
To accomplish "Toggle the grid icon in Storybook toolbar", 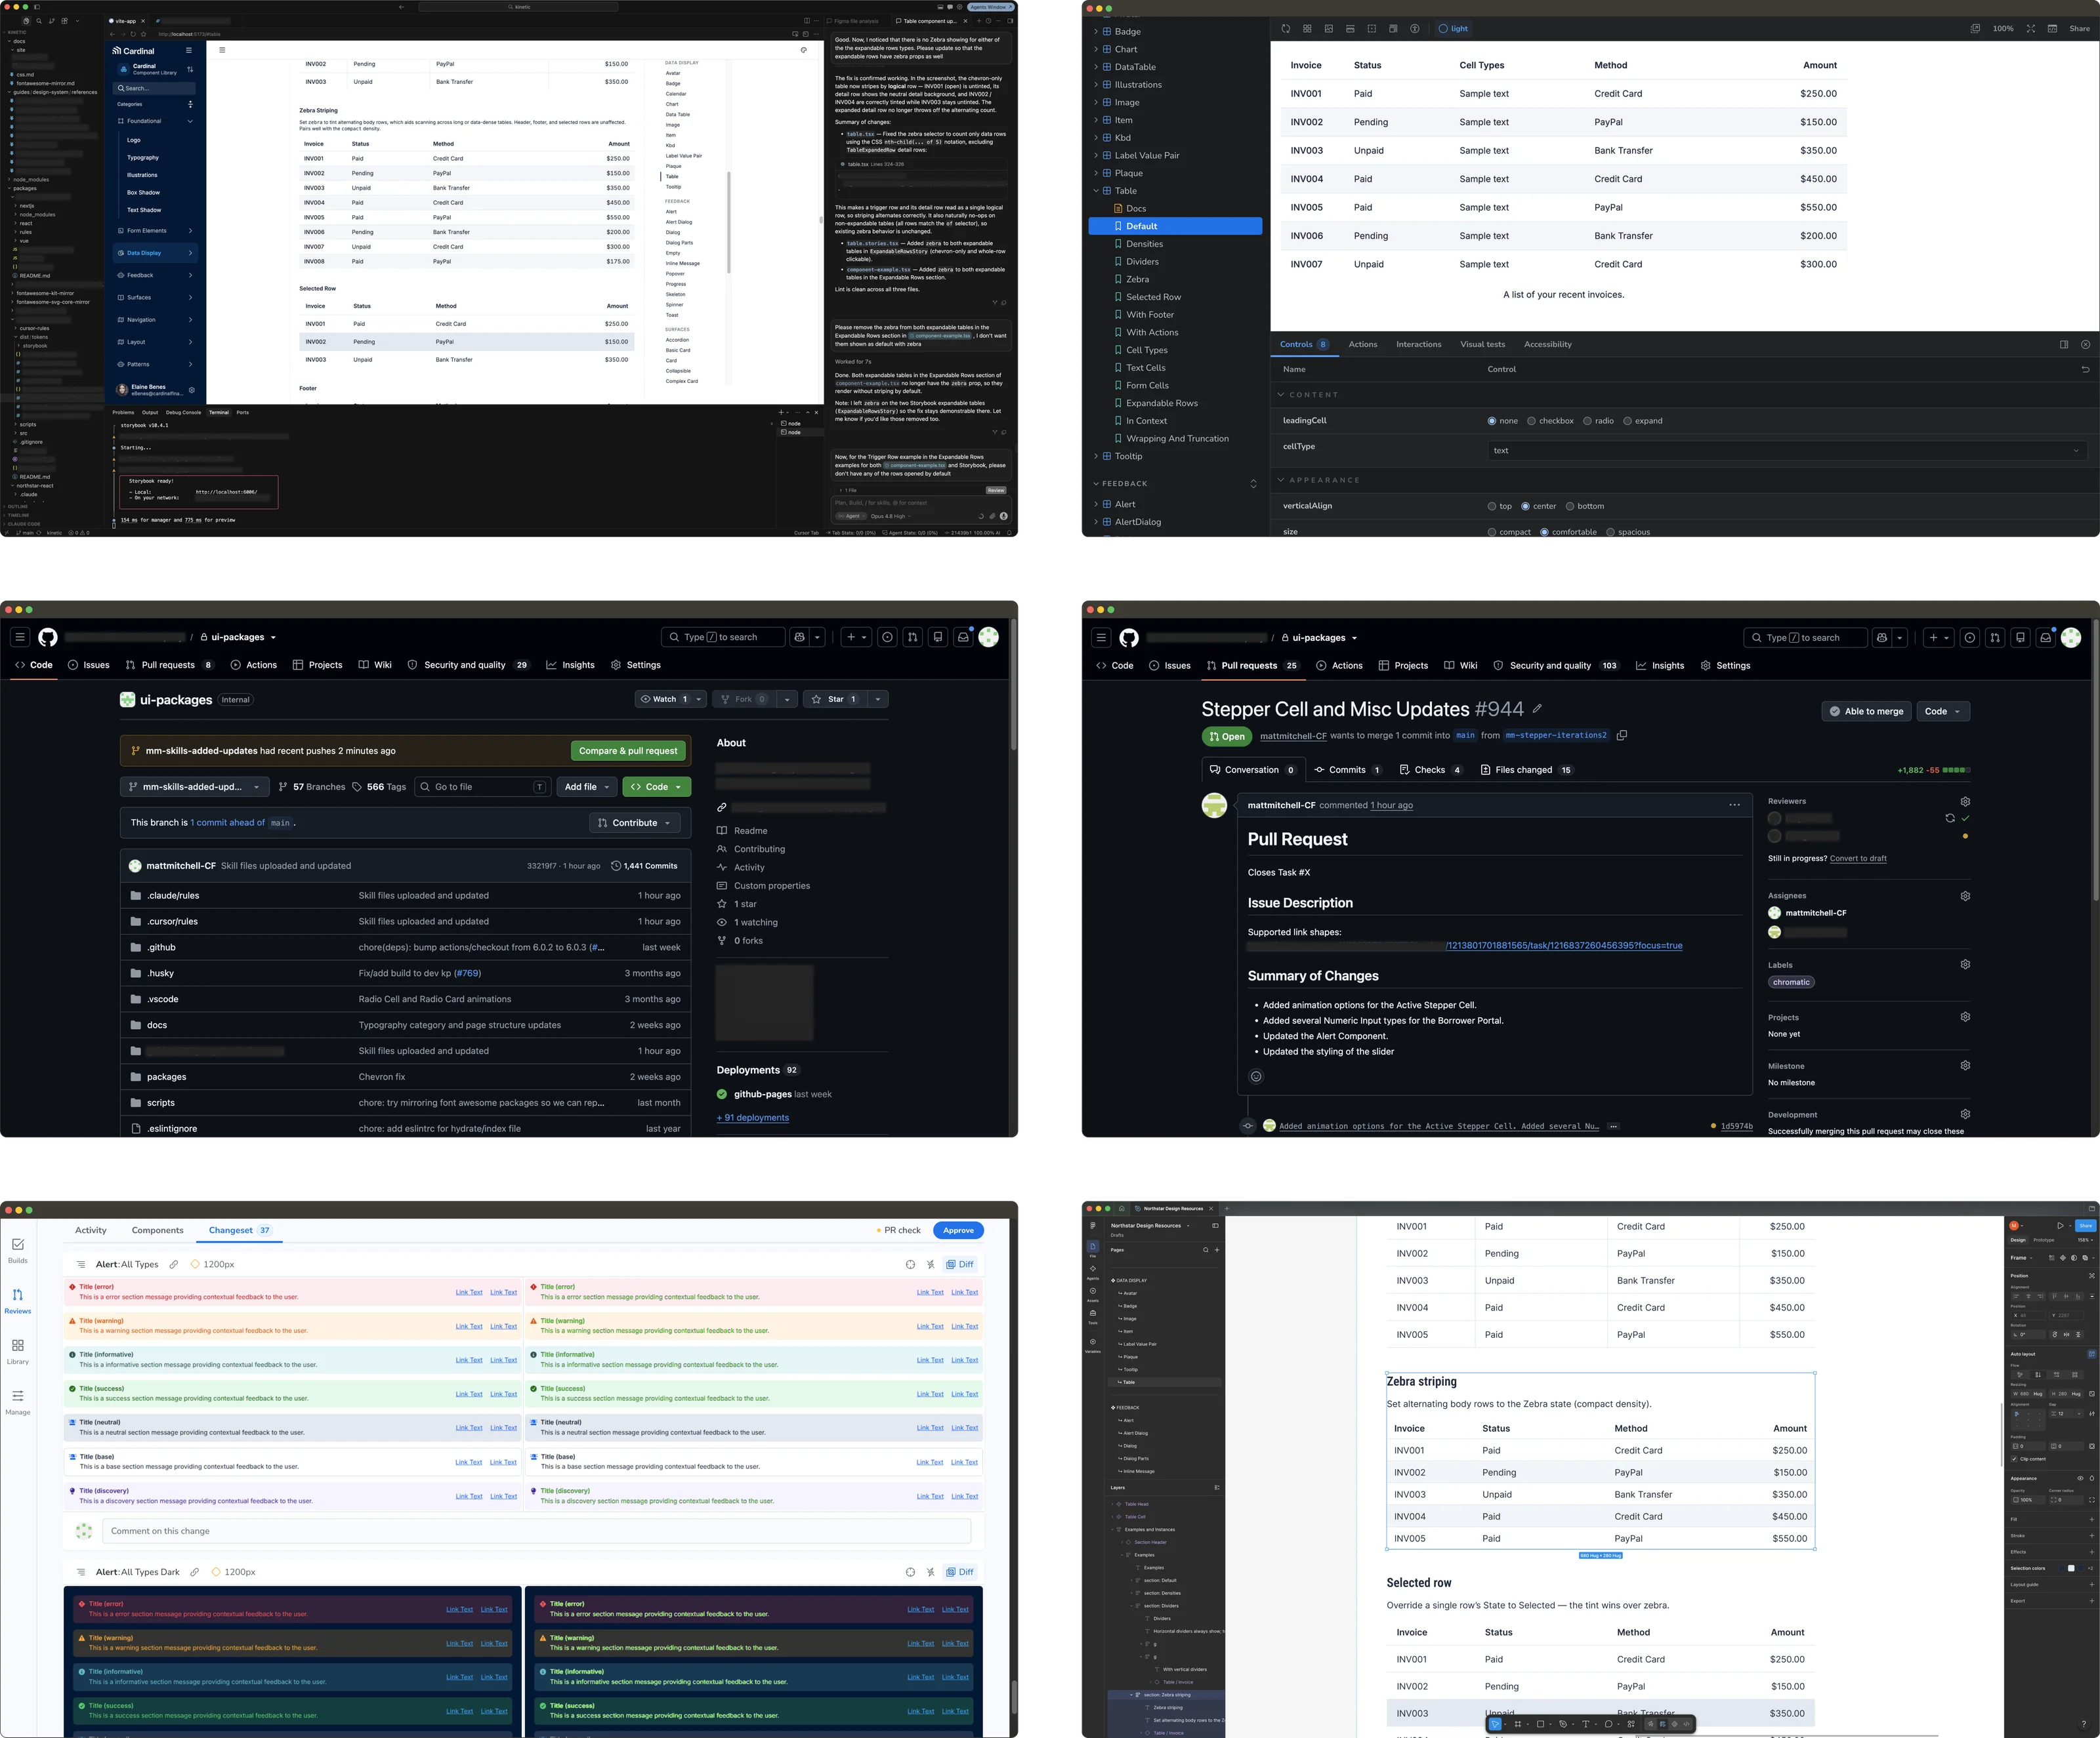I will (1307, 29).
